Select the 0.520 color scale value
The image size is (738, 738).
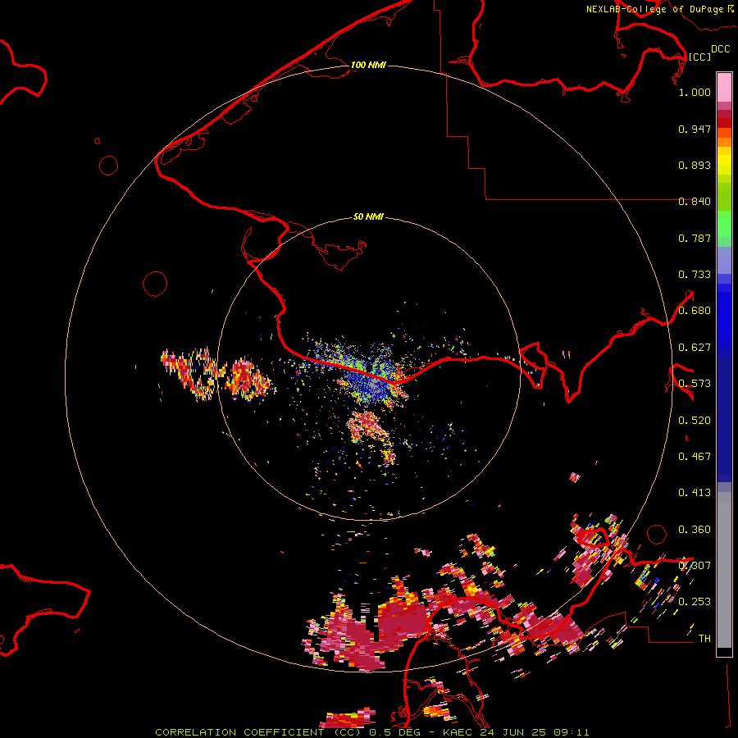coord(695,421)
